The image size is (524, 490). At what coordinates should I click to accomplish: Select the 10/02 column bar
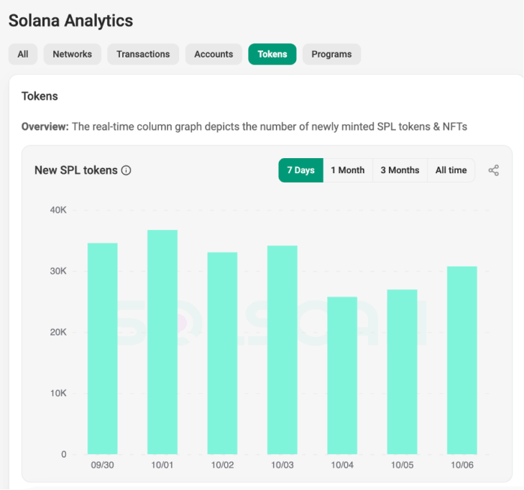click(222, 353)
